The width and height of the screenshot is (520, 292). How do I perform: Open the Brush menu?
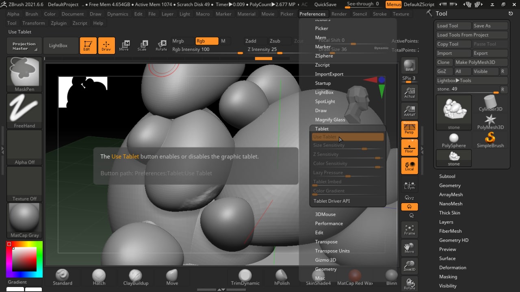[31, 14]
